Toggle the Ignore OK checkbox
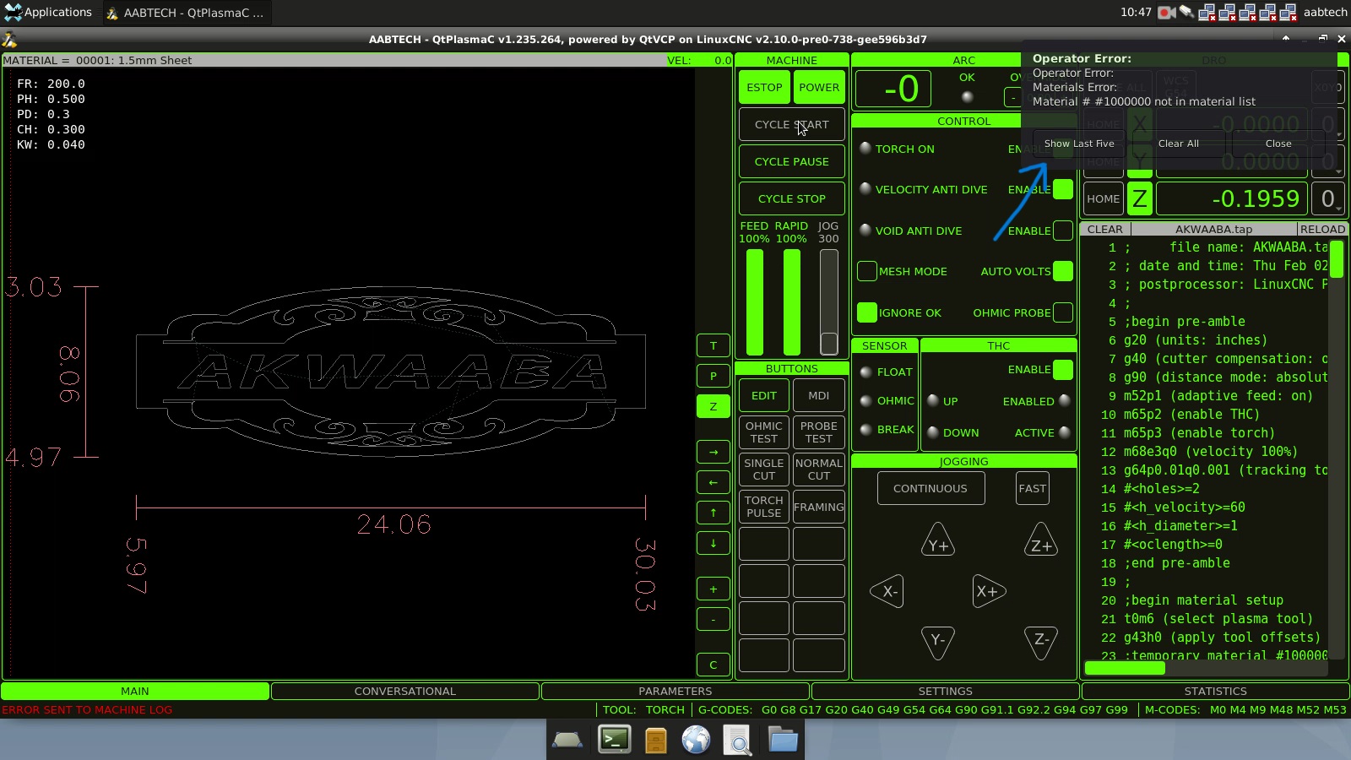The height and width of the screenshot is (760, 1351). [x=866, y=312]
